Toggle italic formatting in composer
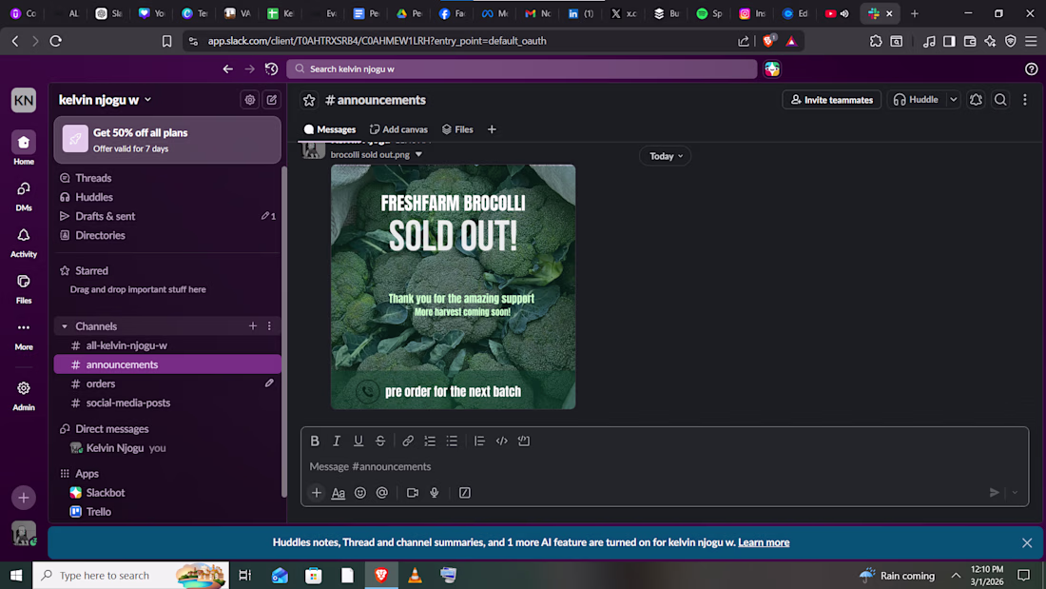Image resolution: width=1046 pixels, height=589 pixels. pyautogui.click(x=337, y=441)
